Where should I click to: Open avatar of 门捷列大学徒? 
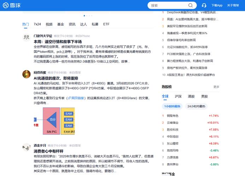click(x=27, y=38)
